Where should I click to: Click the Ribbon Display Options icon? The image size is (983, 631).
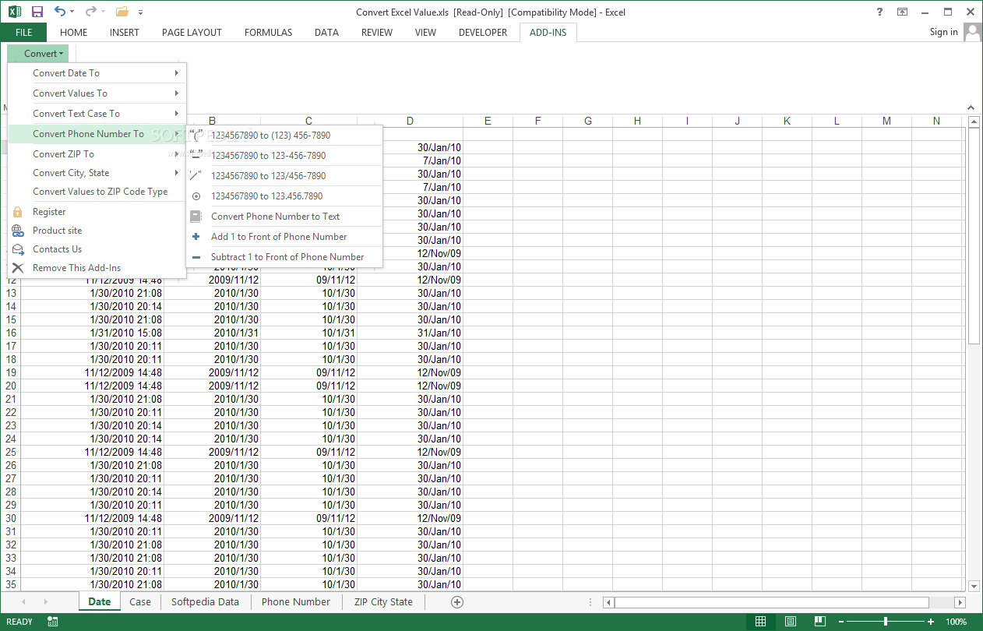(902, 12)
